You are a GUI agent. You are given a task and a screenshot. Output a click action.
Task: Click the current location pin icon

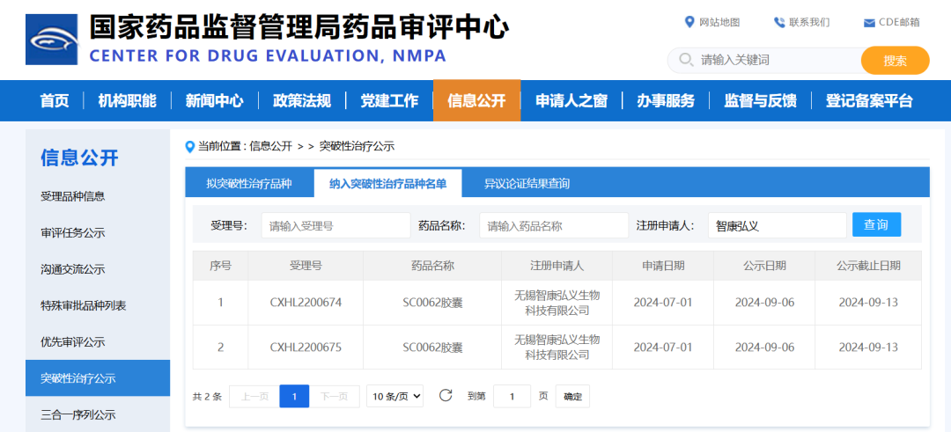190,146
